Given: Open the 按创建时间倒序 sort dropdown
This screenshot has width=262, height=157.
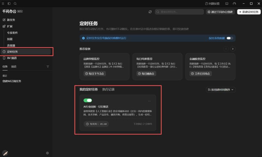Looking at the screenshot, I should click(x=220, y=90).
